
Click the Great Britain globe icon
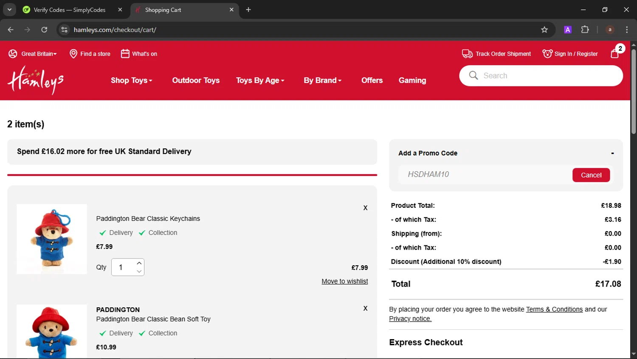pos(13,54)
